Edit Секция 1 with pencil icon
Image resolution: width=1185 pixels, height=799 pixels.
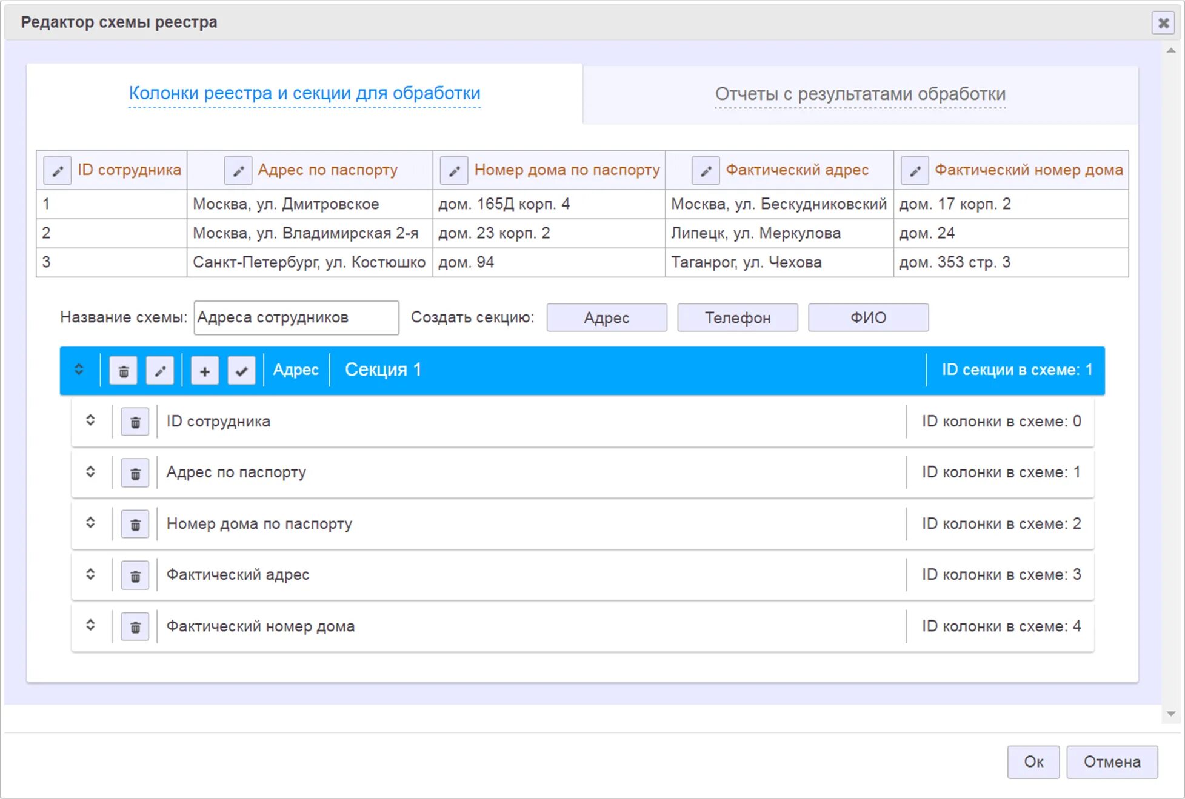coord(160,371)
